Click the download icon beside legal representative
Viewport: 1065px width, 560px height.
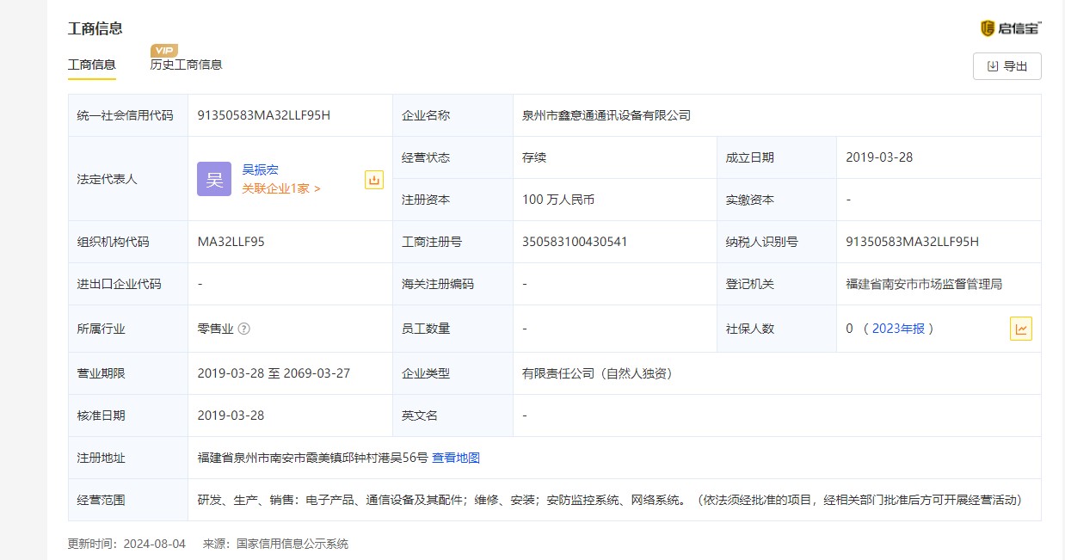(374, 180)
